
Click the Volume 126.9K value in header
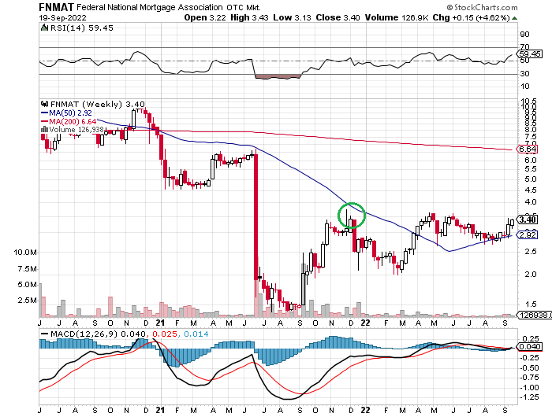(397, 17)
